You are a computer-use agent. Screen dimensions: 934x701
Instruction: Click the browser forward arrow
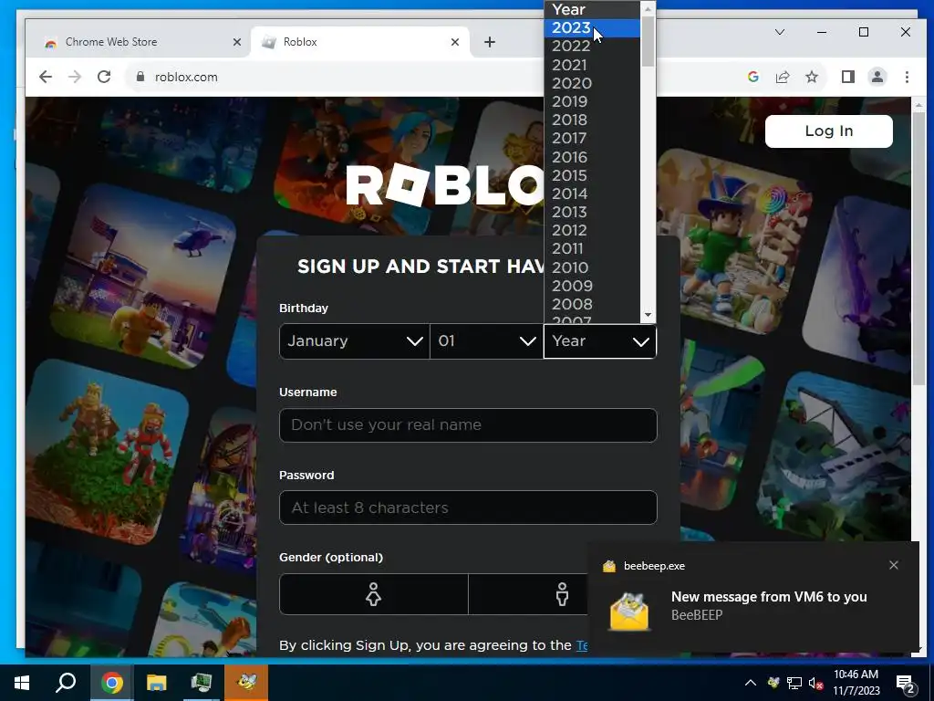point(75,77)
